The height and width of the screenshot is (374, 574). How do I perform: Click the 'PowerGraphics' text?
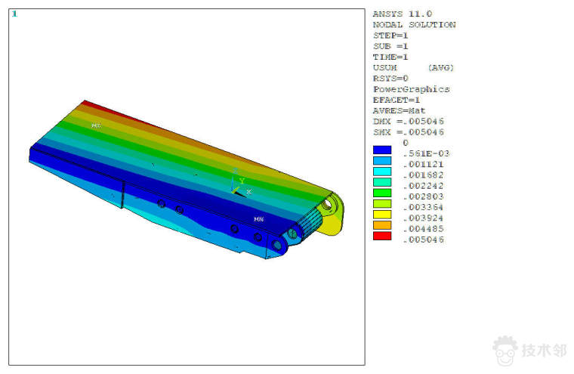click(x=411, y=89)
